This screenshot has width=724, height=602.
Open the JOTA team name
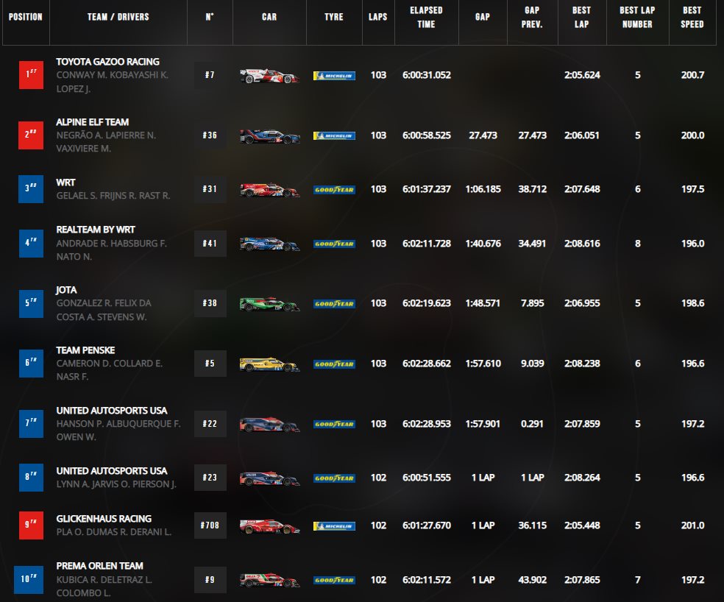pos(66,290)
